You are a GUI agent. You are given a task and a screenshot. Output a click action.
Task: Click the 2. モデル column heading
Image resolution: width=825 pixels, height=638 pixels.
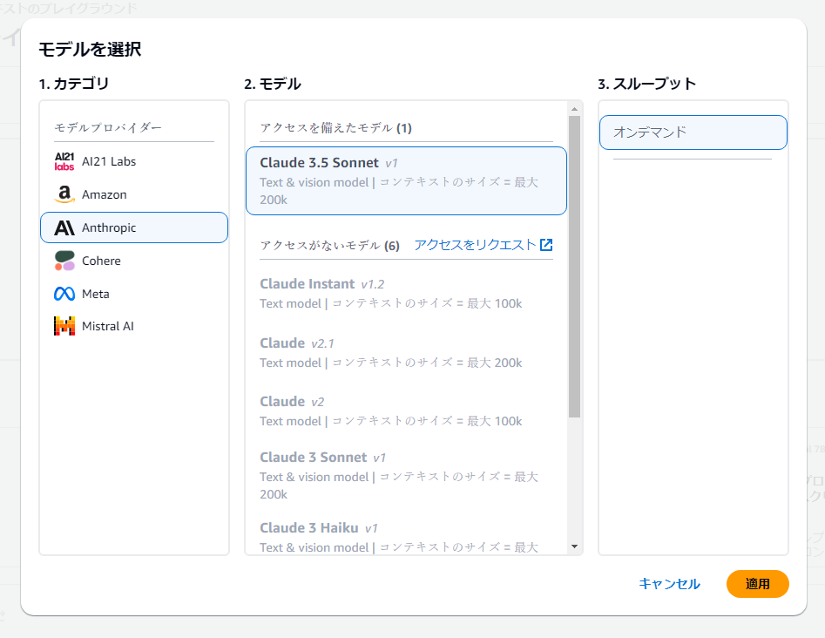(x=273, y=84)
